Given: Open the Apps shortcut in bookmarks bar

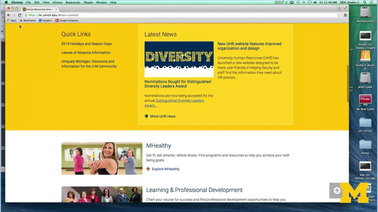Looking at the screenshot, I should click(11, 20).
